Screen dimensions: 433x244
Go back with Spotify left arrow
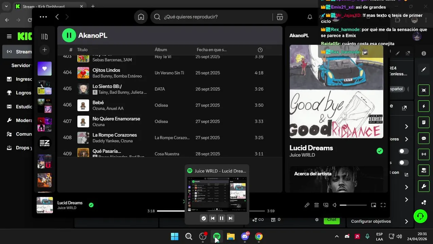tap(57, 17)
